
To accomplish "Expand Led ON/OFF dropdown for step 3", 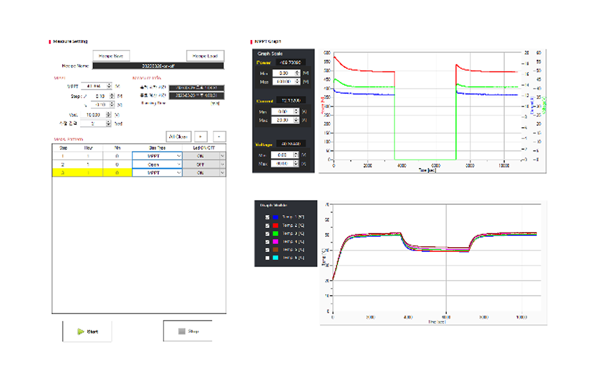I will pos(222,173).
